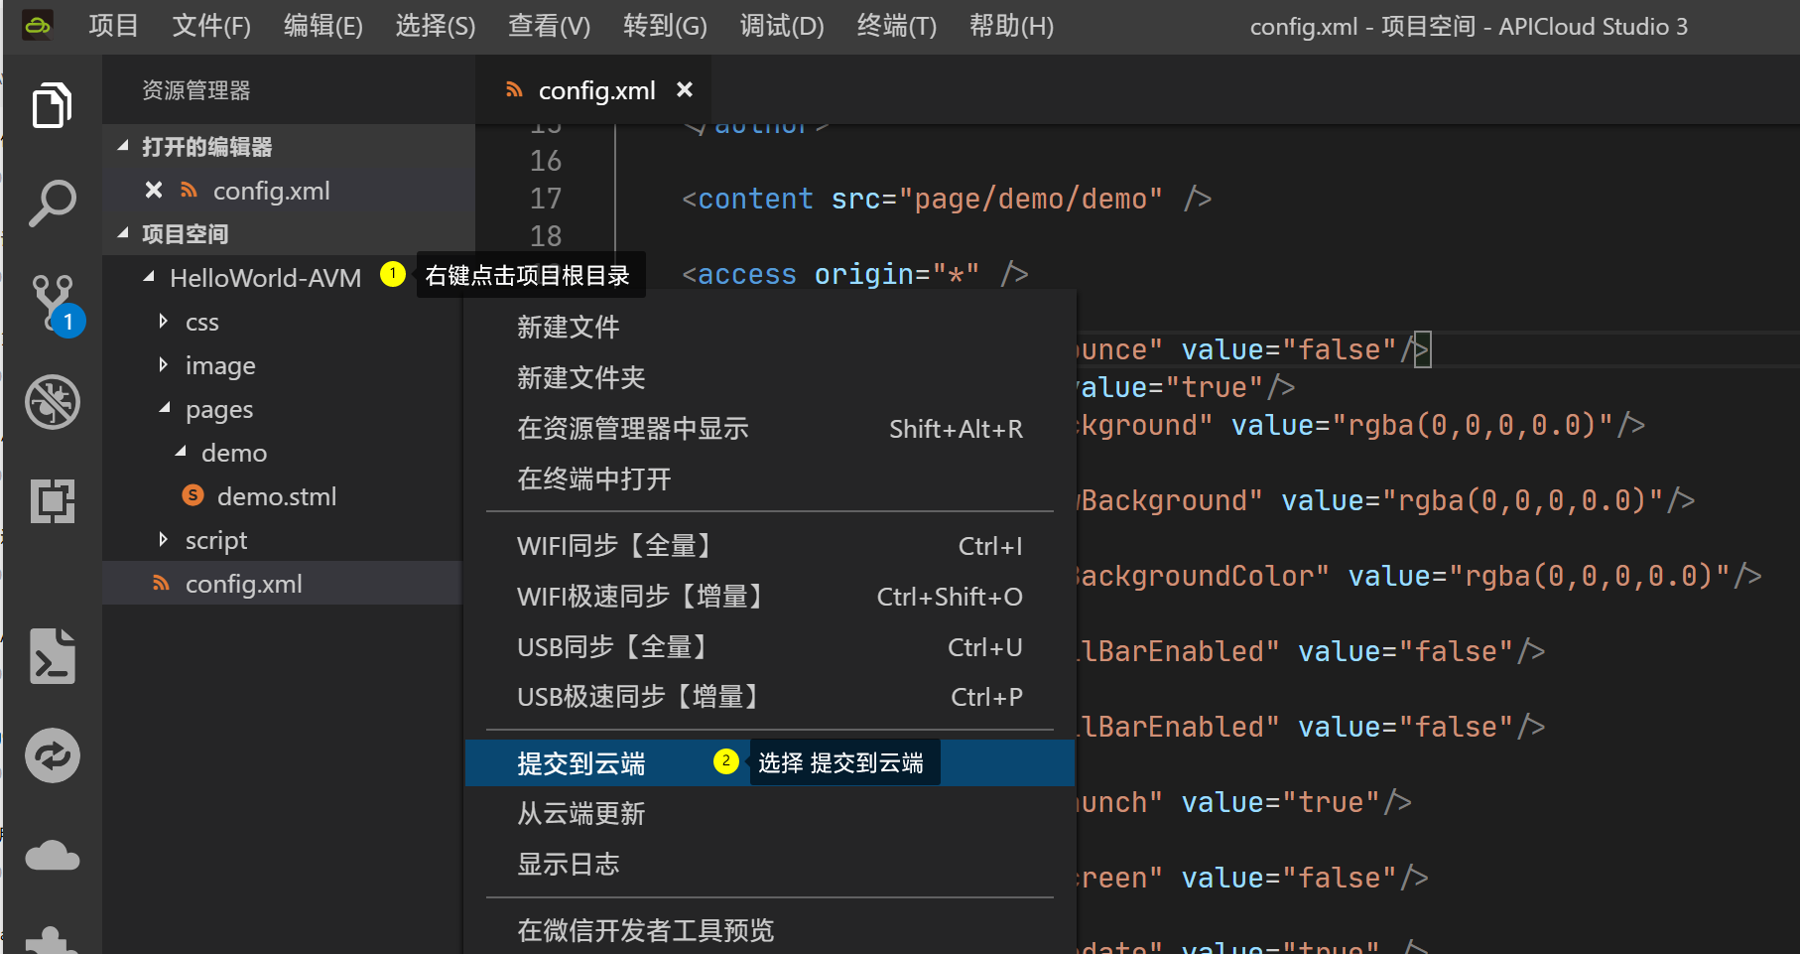1800x954 pixels.
Task: Click line number 17 in gutter
Action: point(546,199)
